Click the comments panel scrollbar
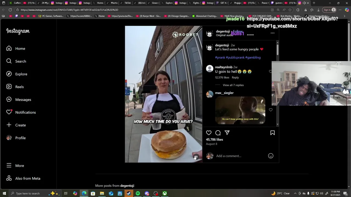This screenshot has height=197, width=351. 278,49
